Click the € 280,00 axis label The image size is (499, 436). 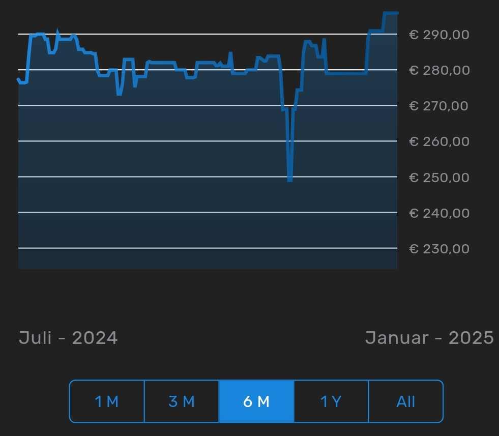439,70
